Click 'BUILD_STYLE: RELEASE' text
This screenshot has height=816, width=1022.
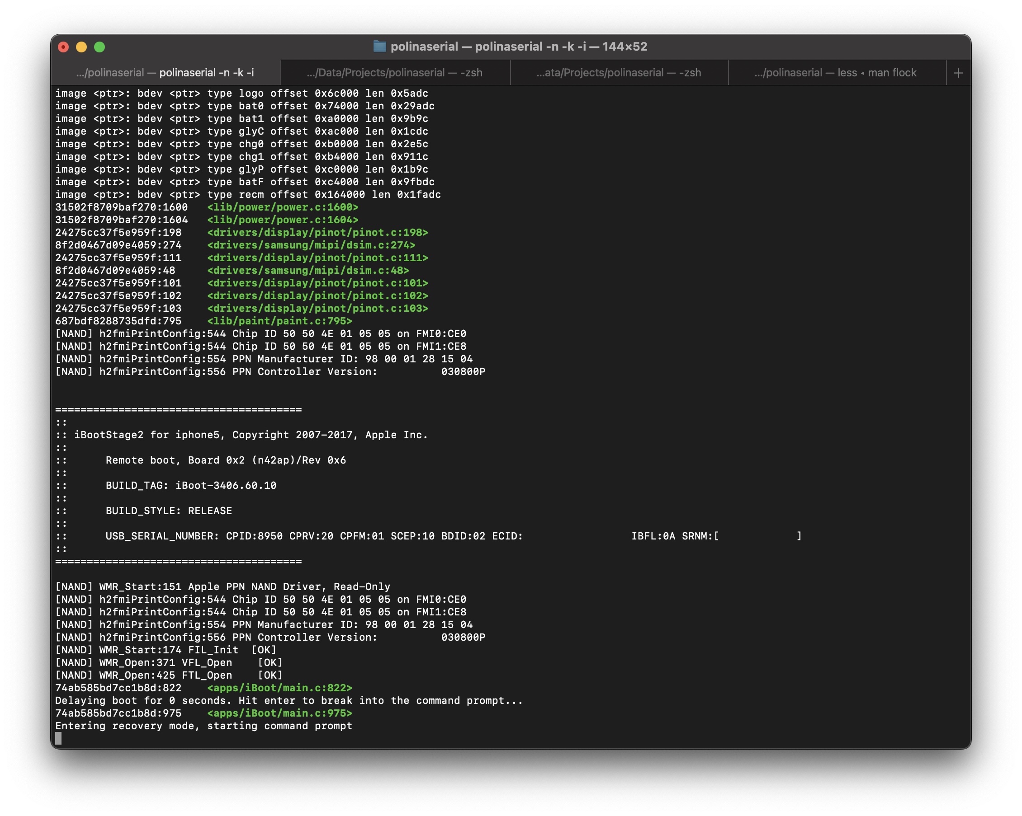click(x=169, y=511)
